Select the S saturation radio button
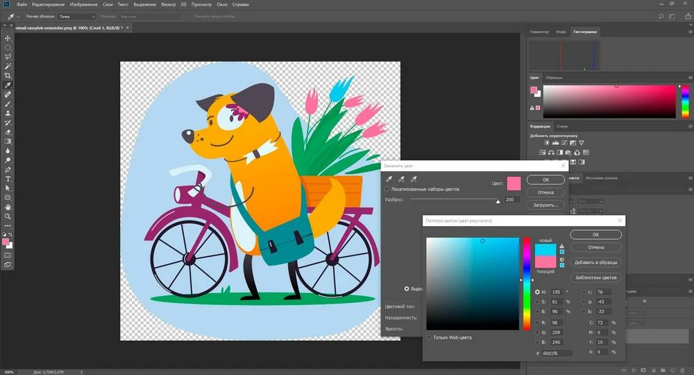This screenshot has height=375, width=694. point(537,302)
